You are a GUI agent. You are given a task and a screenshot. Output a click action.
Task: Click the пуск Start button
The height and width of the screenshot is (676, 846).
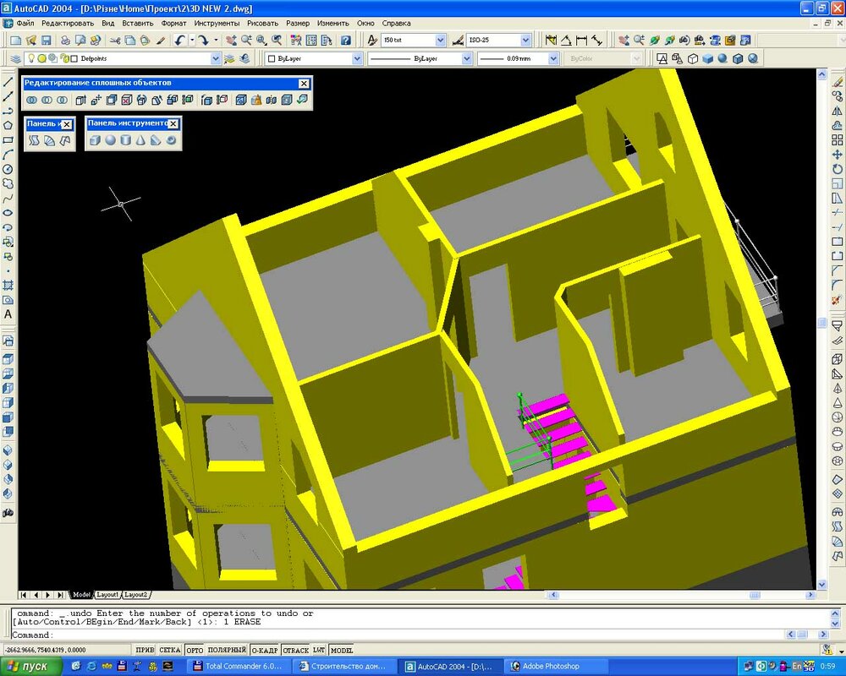32,666
